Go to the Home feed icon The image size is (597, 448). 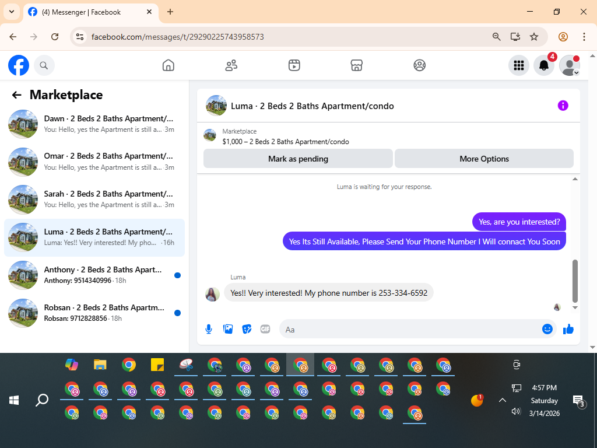point(168,65)
